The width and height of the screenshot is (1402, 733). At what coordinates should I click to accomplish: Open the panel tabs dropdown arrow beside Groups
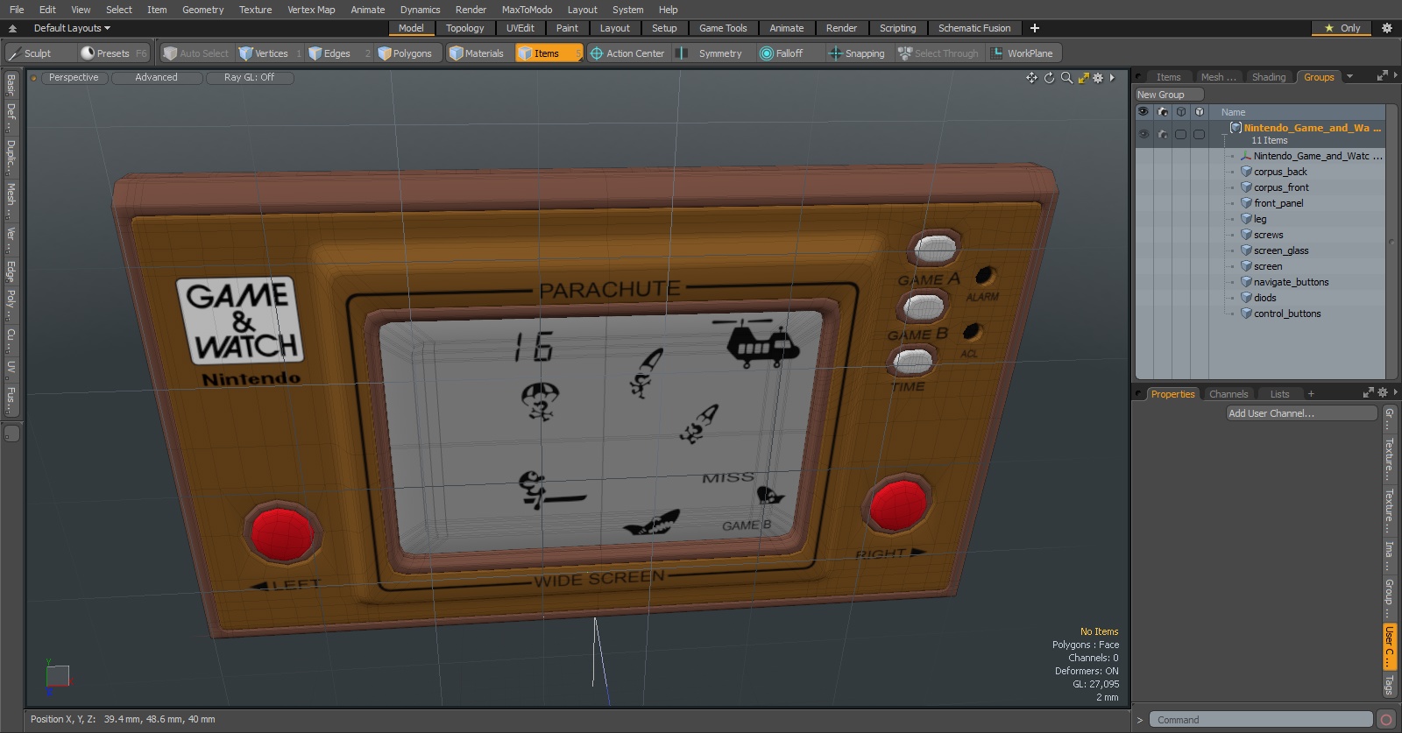click(1349, 77)
